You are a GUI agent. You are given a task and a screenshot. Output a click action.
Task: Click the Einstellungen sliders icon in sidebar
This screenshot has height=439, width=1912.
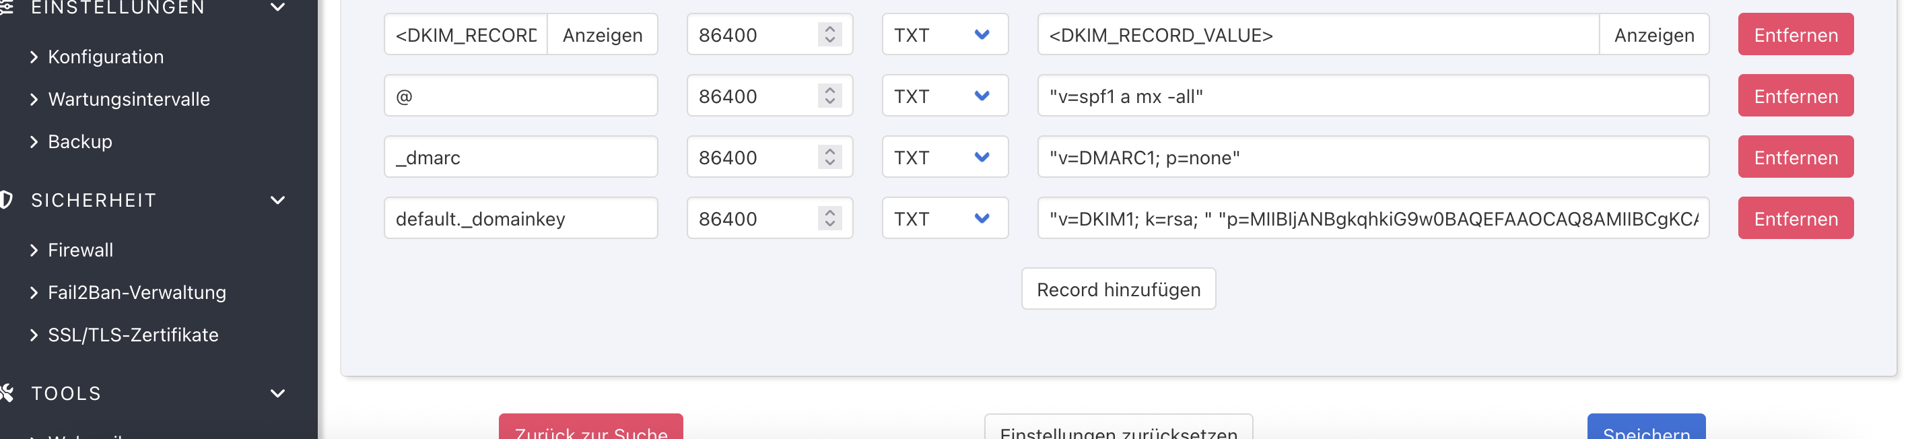pos(6,7)
